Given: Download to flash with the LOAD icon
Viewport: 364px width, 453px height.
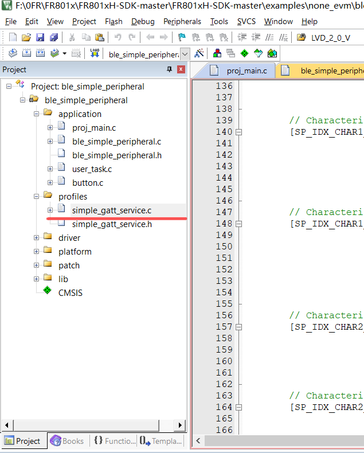Looking at the screenshot, I should [95, 53].
